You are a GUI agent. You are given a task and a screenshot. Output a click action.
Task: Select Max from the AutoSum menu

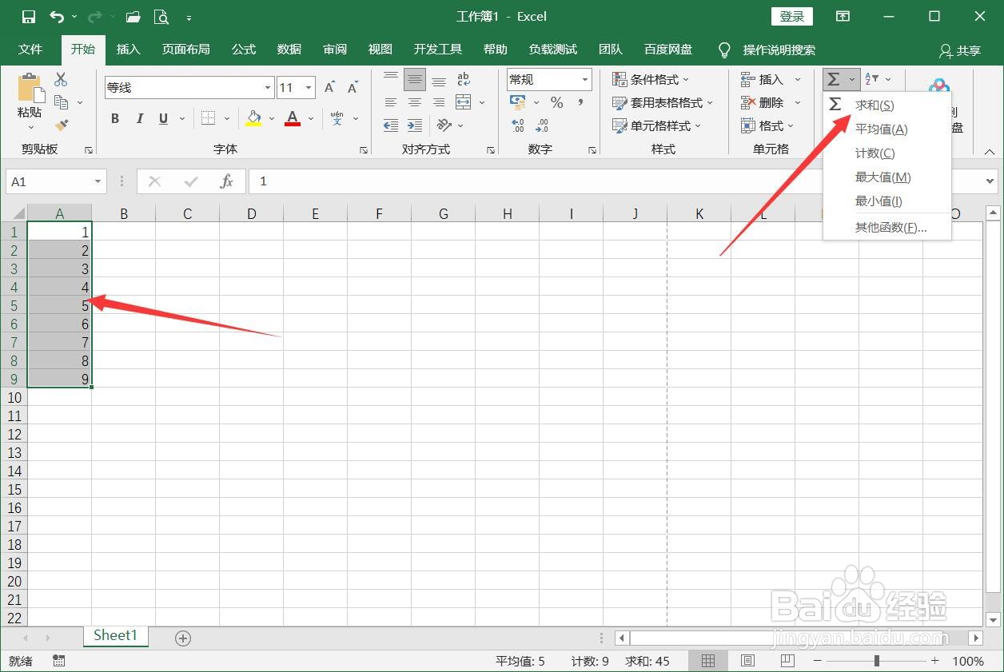pos(883,177)
